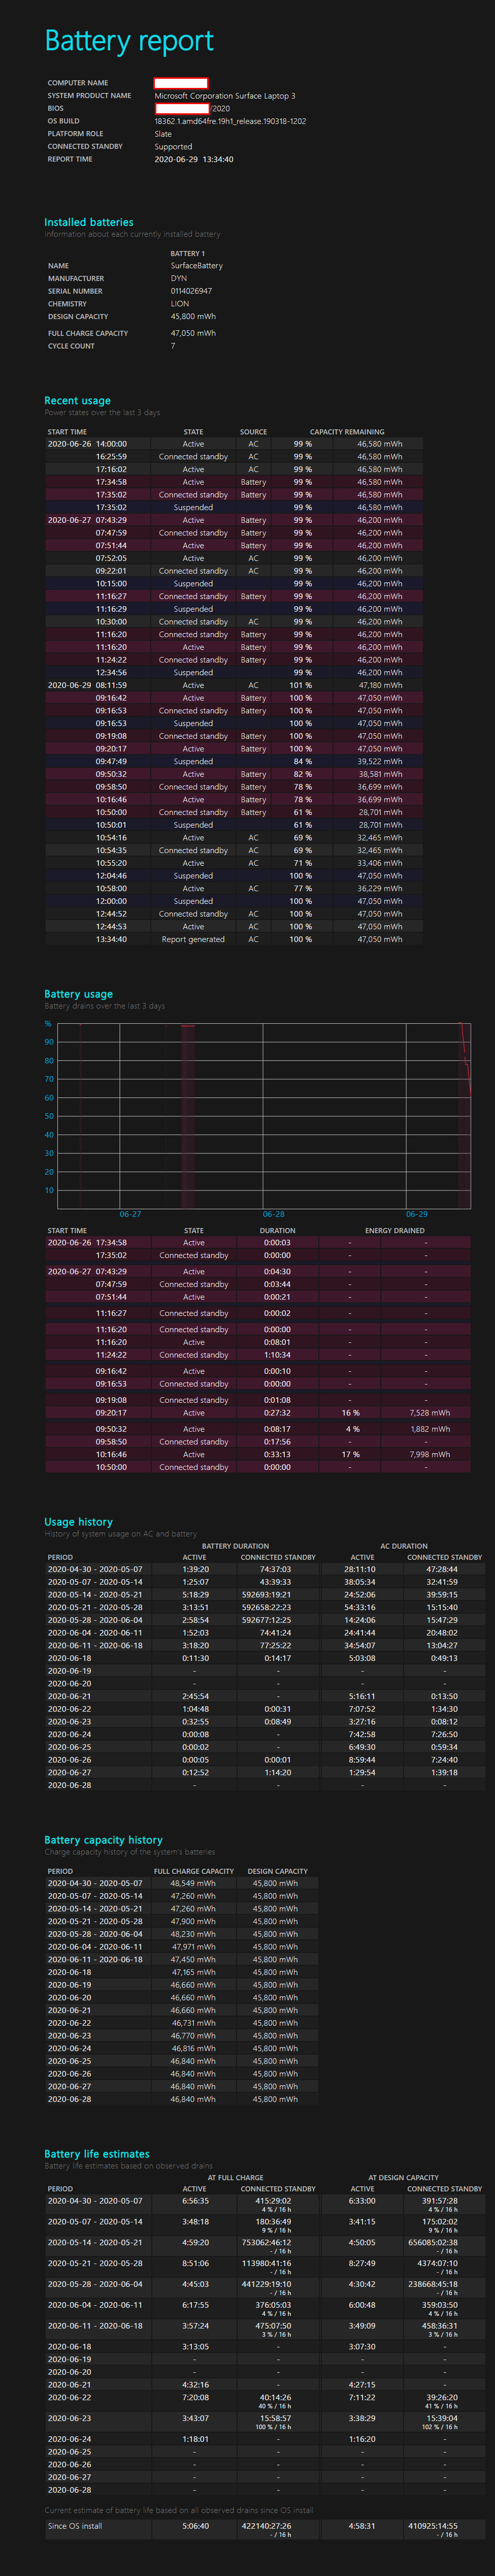Viewport: 495px width, 2576px height.
Task: Select the "422140:27:26" standby estimate
Action: coord(266,2526)
